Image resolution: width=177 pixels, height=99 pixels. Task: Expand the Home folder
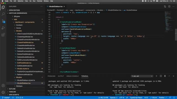(19, 28)
